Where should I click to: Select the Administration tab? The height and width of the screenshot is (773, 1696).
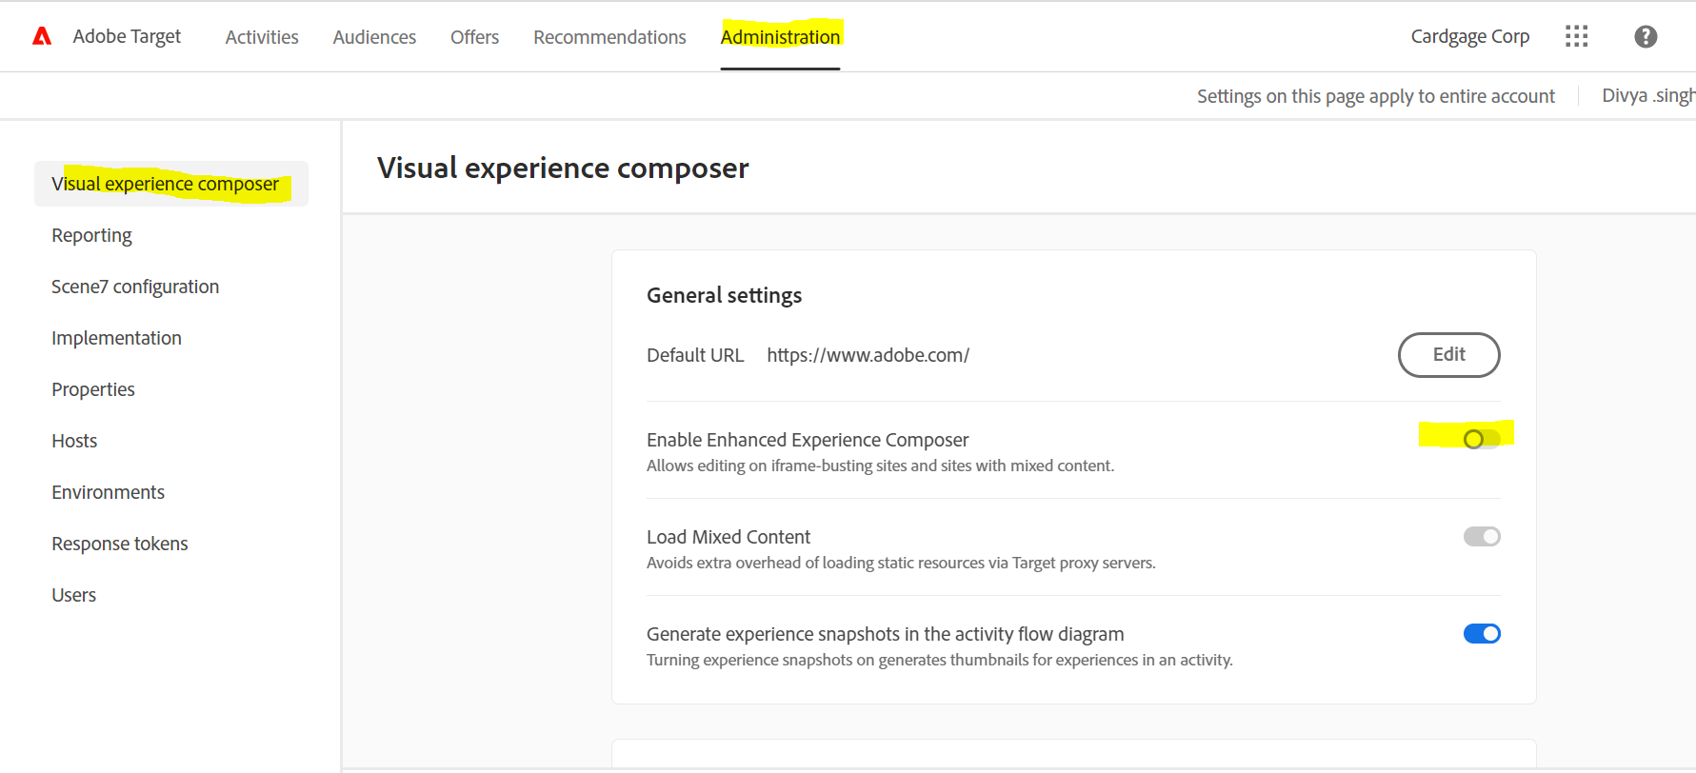click(x=780, y=37)
